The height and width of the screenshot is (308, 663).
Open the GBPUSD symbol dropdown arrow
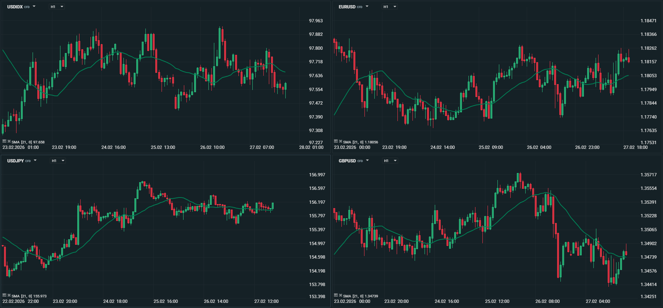[367, 161]
